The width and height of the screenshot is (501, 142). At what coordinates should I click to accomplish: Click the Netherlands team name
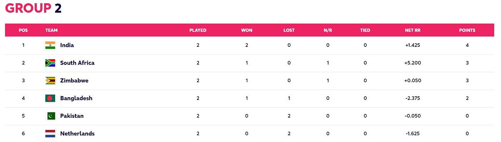pyautogui.click(x=77, y=133)
